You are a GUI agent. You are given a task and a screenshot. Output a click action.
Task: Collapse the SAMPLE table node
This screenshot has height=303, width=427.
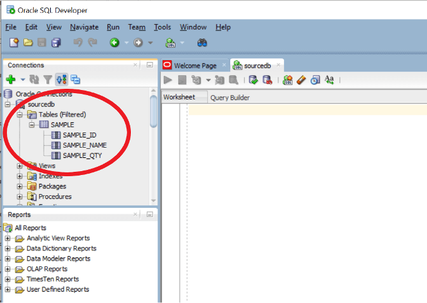[x=32, y=125]
